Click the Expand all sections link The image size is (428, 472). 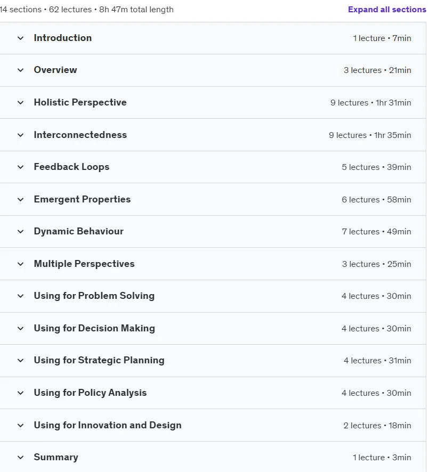coord(387,10)
